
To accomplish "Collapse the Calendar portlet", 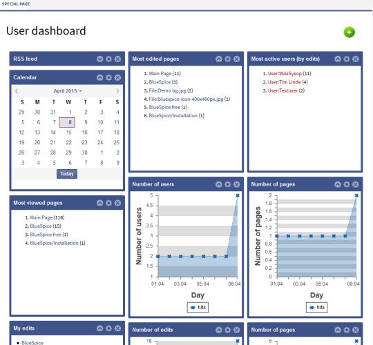I will (100, 77).
